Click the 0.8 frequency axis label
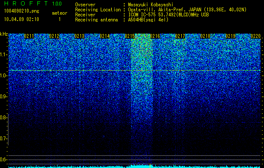 [3, 118]
